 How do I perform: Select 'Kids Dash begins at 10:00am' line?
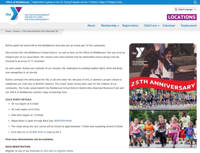click(x=27, y=115)
